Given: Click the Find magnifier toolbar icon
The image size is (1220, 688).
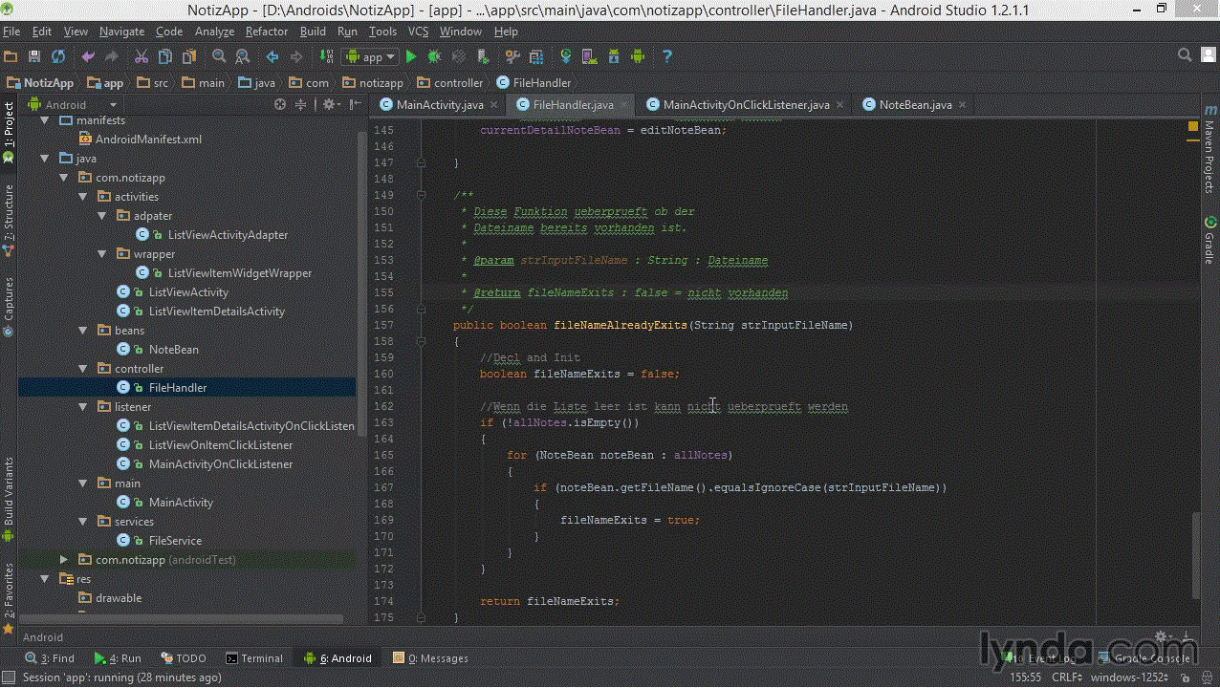Looking at the screenshot, I should click(219, 56).
